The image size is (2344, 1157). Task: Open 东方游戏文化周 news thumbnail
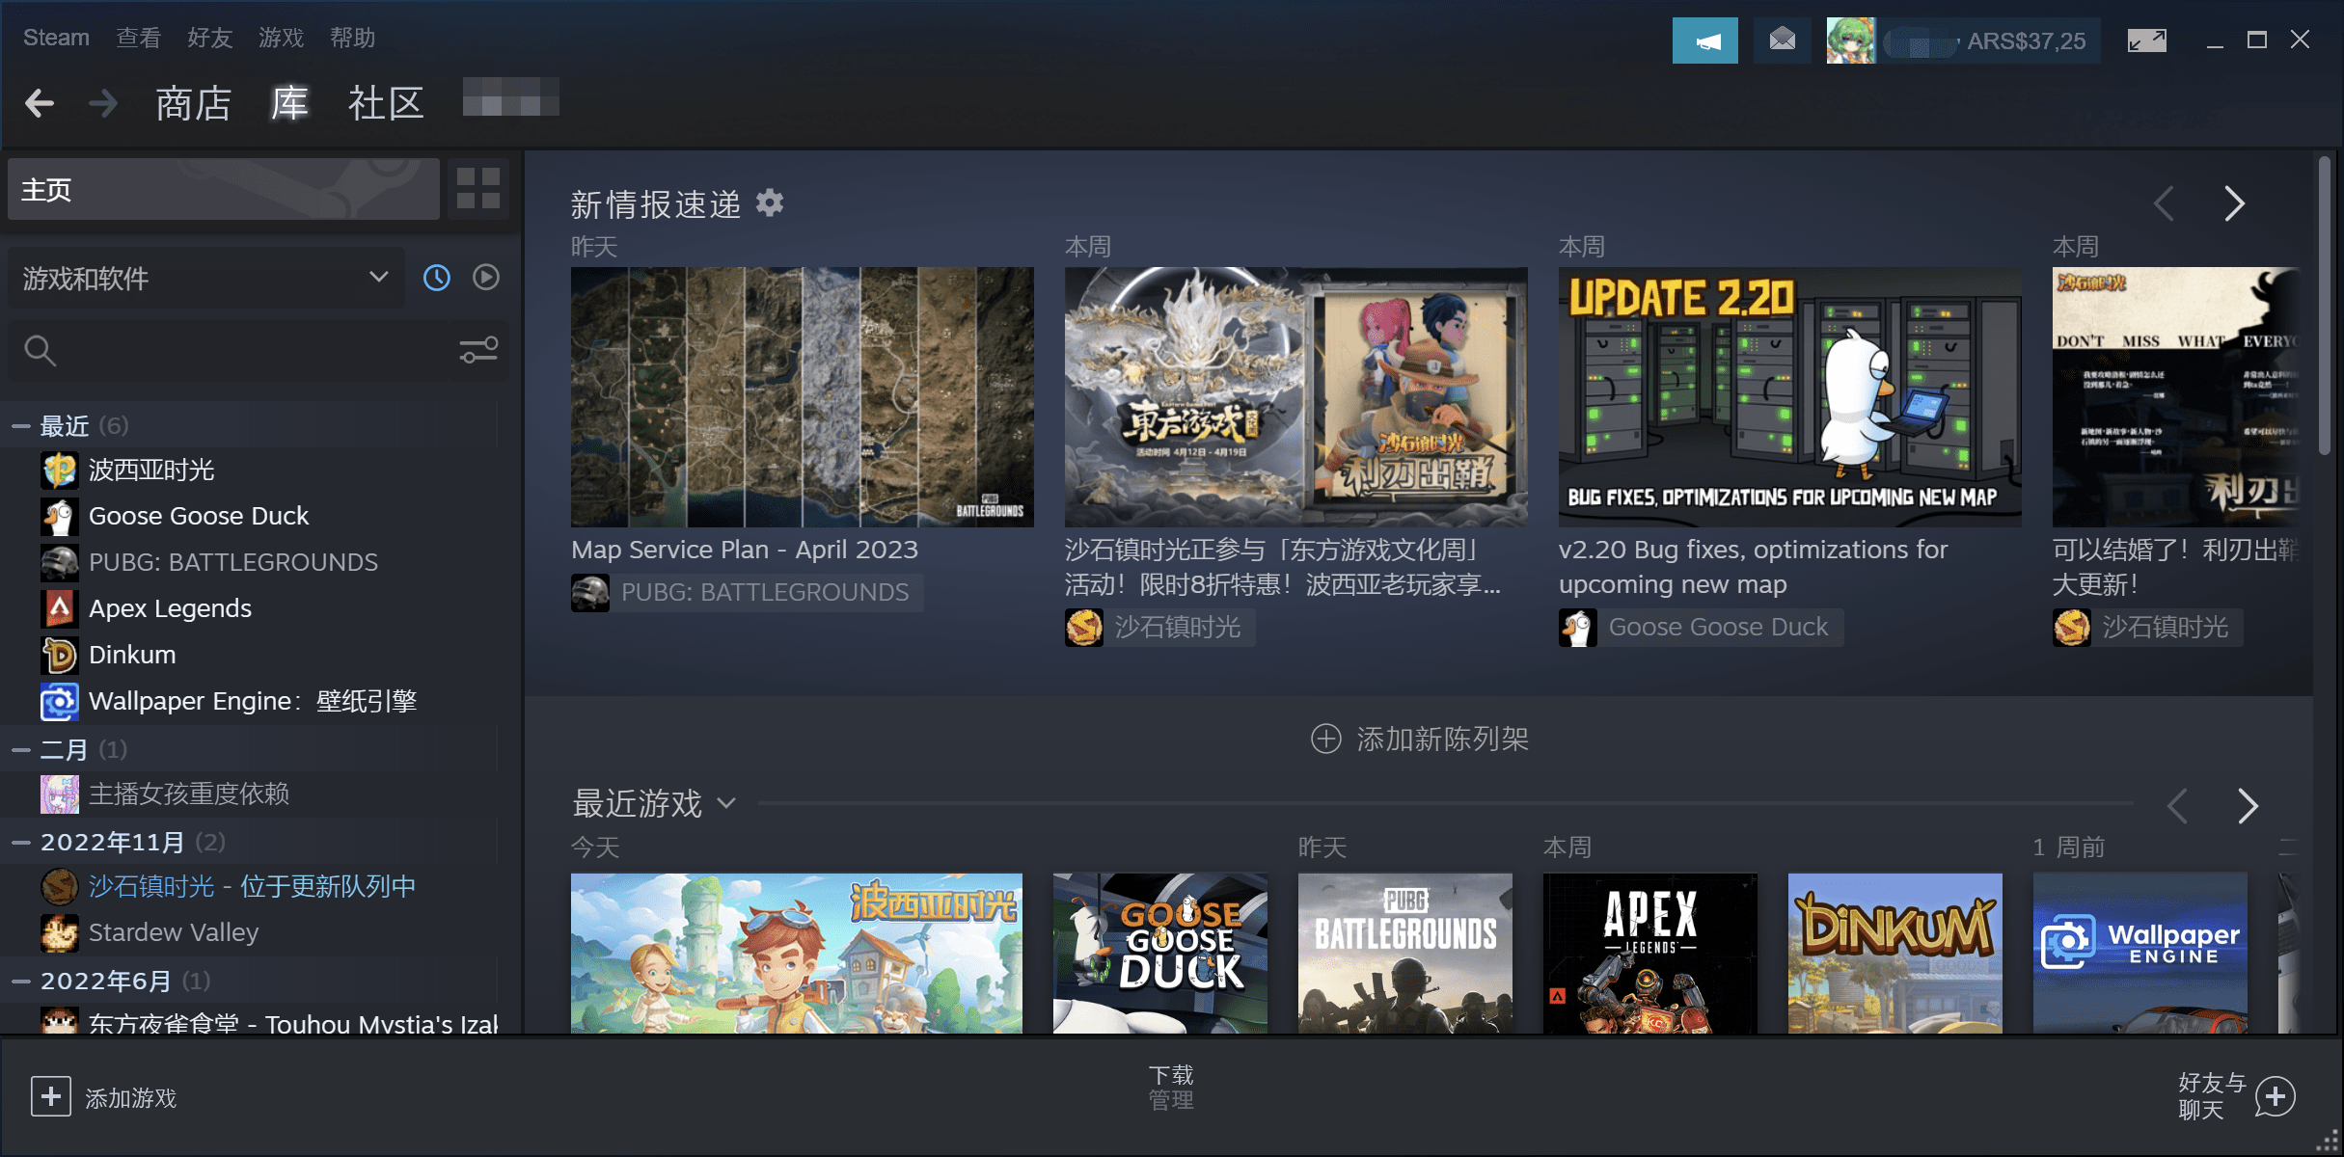tap(1295, 397)
